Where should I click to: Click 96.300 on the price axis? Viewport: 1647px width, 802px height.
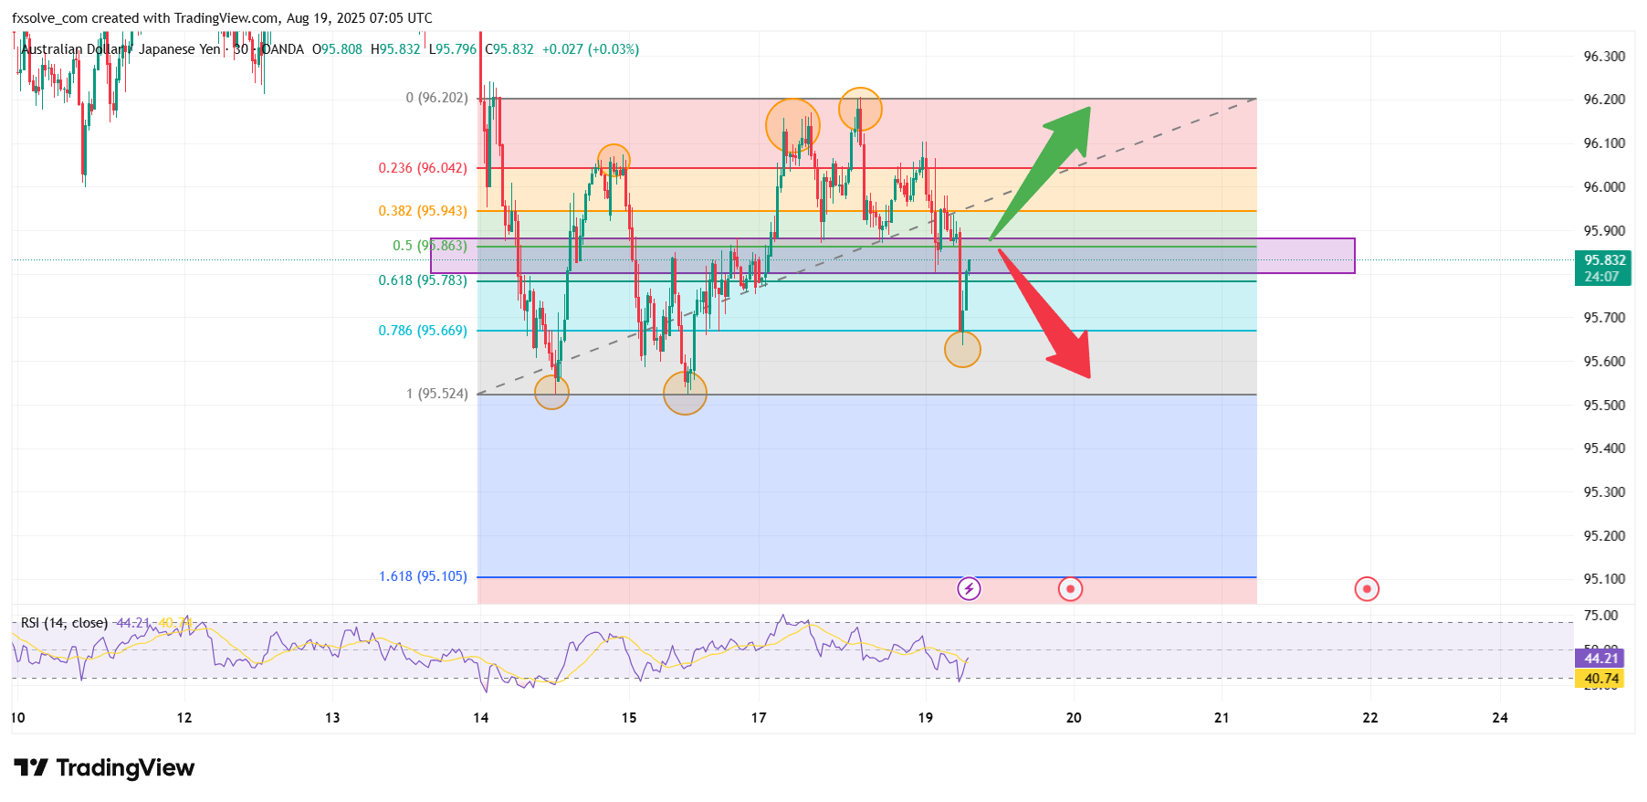click(x=1604, y=57)
